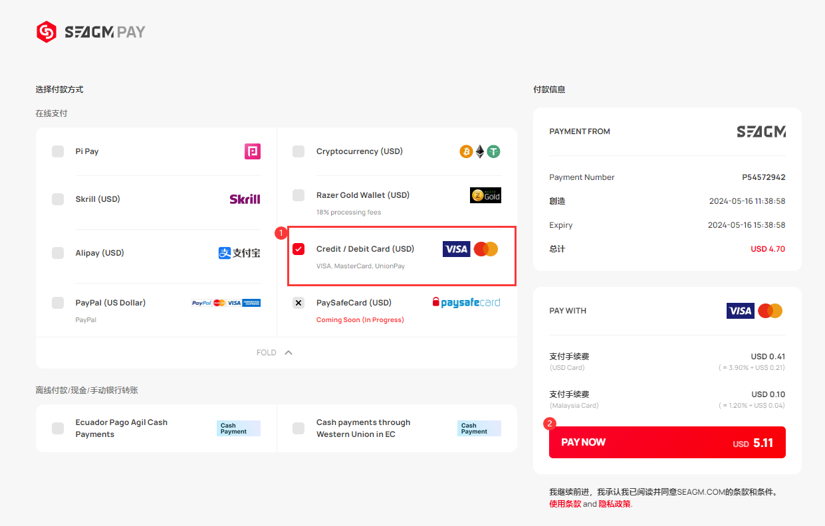
Task: Click the Ethereum icon beside Cryptocurrency
Action: (x=479, y=151)
